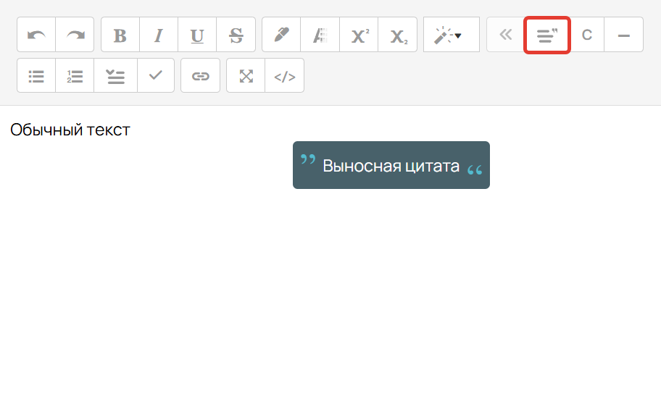Create a bulleted list
The width and height of the screenshot is (661, 404).
36,75
